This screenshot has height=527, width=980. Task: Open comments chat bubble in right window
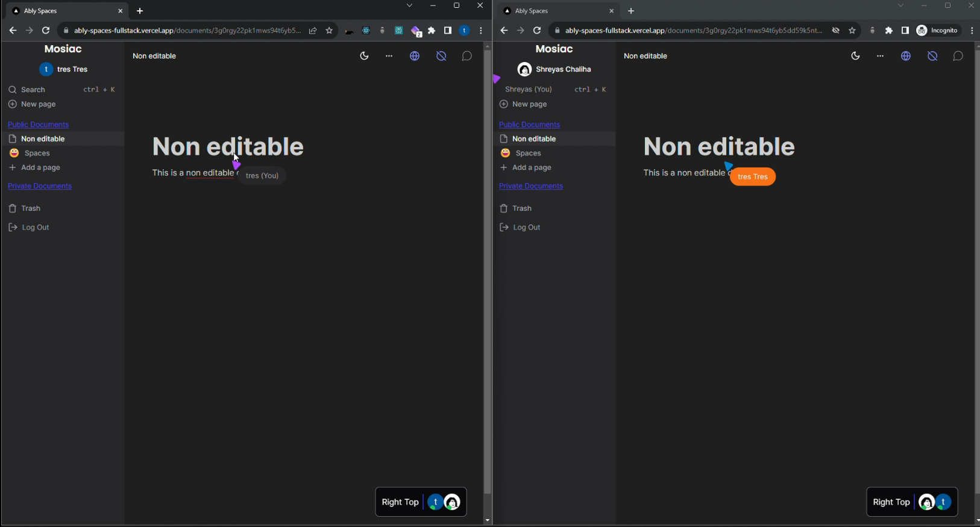tap(958, 56)
